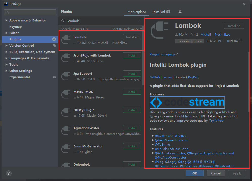Open Sort By: Relevance dropdown
The image size is (252, 181).
(127, 29)
